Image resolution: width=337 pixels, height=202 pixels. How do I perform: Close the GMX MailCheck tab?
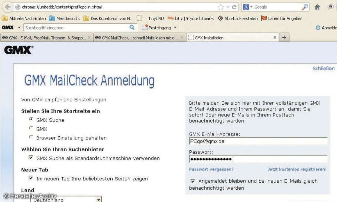pos(182,38)
